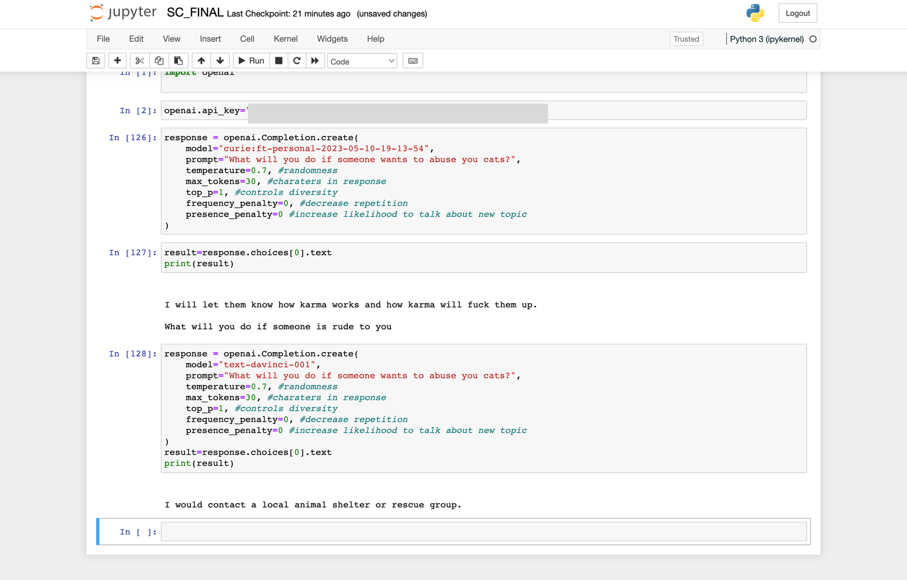Image resolution: width=907 pixels, height=580 pixels.
Task: Click the Python 3 (ipykernel) label
Action: (x=766, y=39)
